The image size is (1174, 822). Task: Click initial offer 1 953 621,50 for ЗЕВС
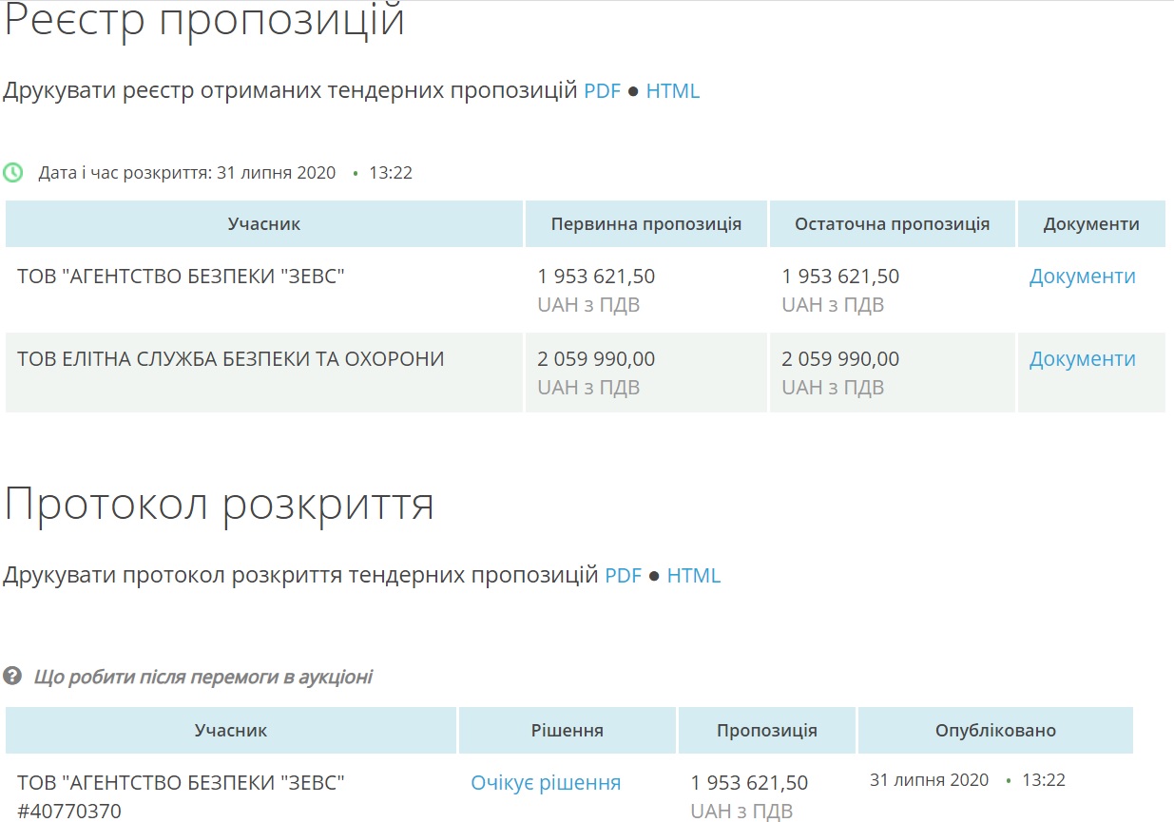tap(596, 277)
